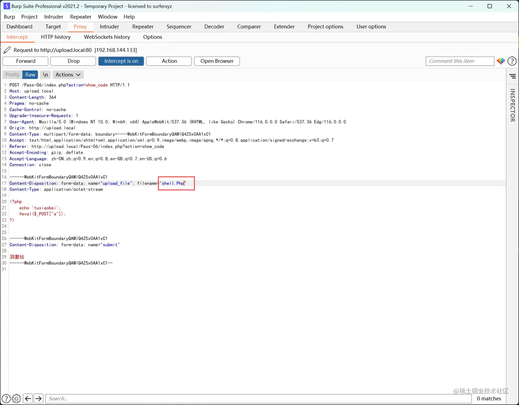This screenshot has height=405, width=519.
Task: Open the proxy Options sub-tab
Action: pos(153,37)
